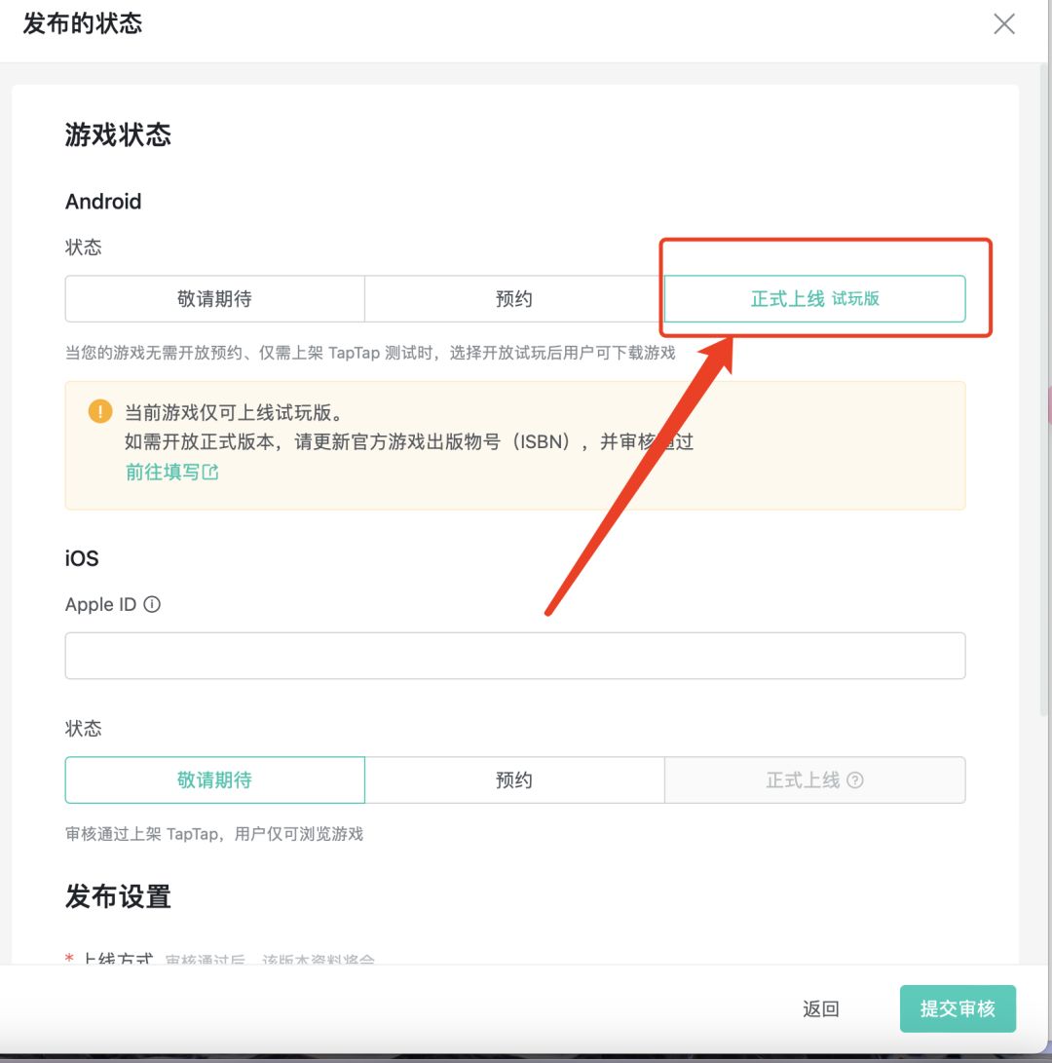Click the 游戏状态 section heading
This screenshot has width=1052, height=1063.
coord(118,134)
